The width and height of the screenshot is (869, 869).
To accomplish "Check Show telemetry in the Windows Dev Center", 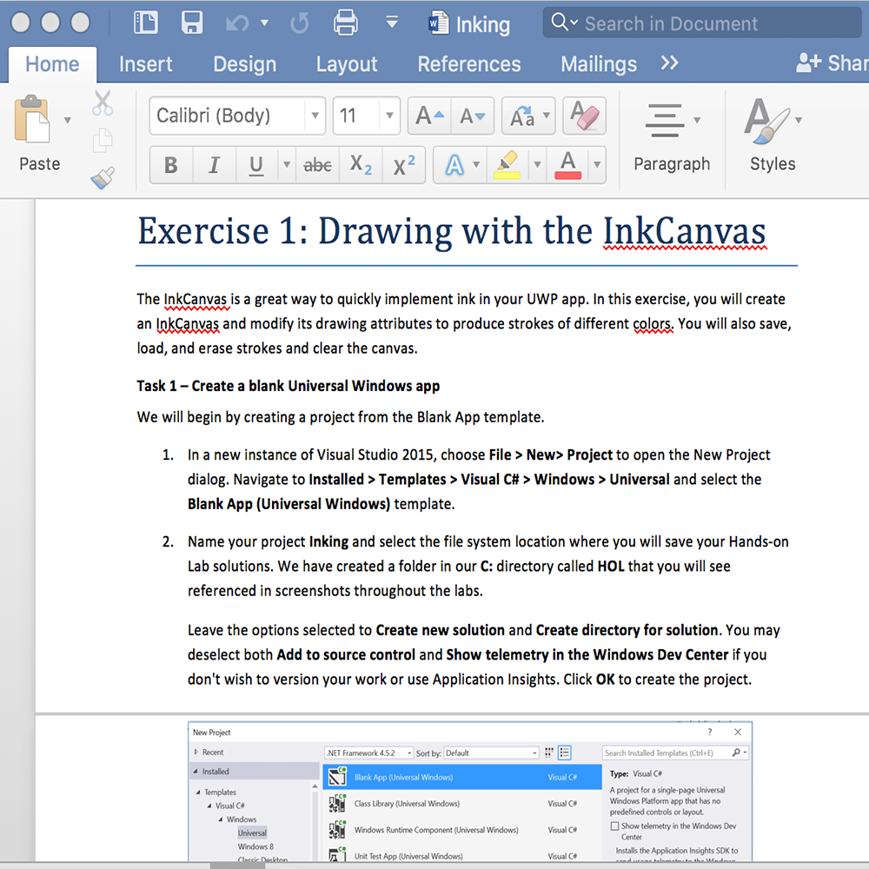I will [614, 826].
